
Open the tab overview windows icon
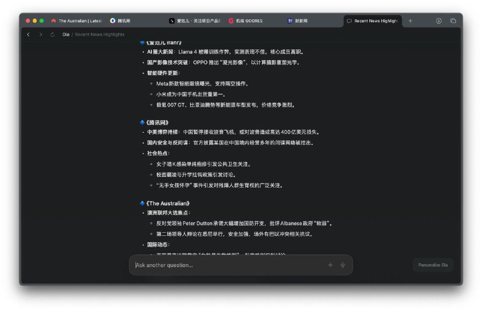pyautogui.click(x=453, y=21)
